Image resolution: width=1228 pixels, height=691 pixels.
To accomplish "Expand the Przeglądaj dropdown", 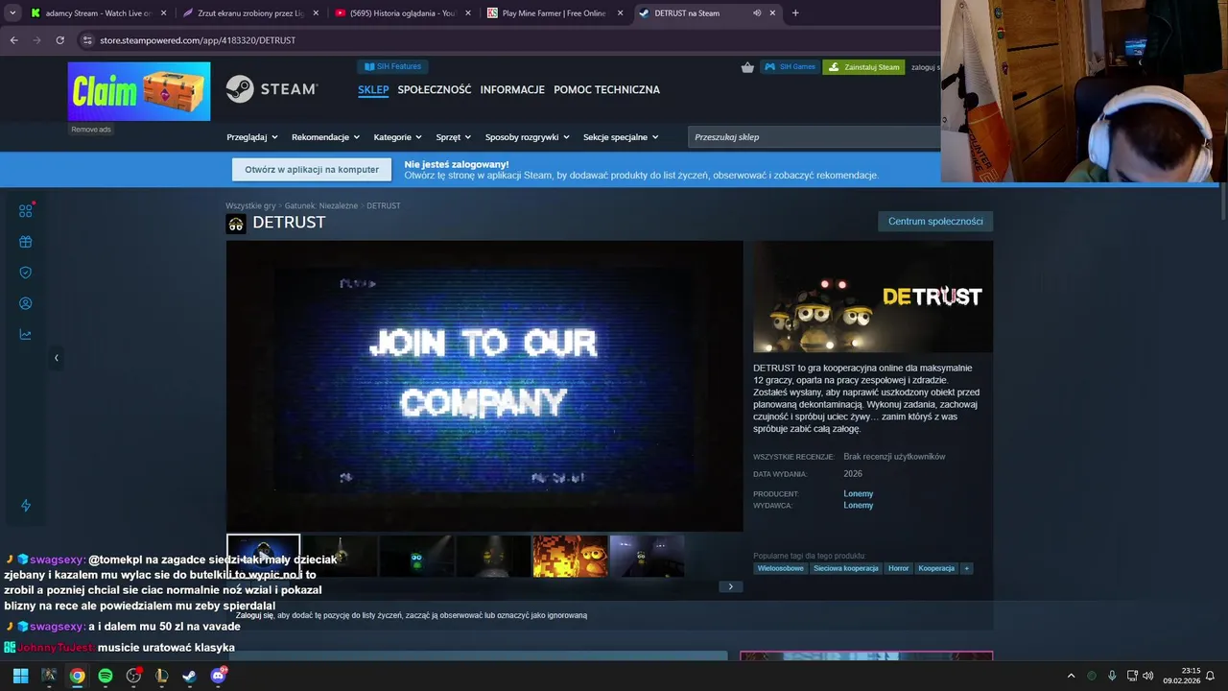I will pyautogui.click(x=251, y=137).
